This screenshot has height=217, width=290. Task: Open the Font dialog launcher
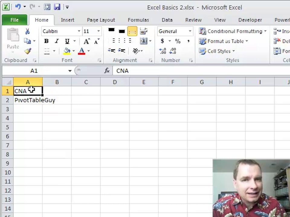[x=99, y=60]
